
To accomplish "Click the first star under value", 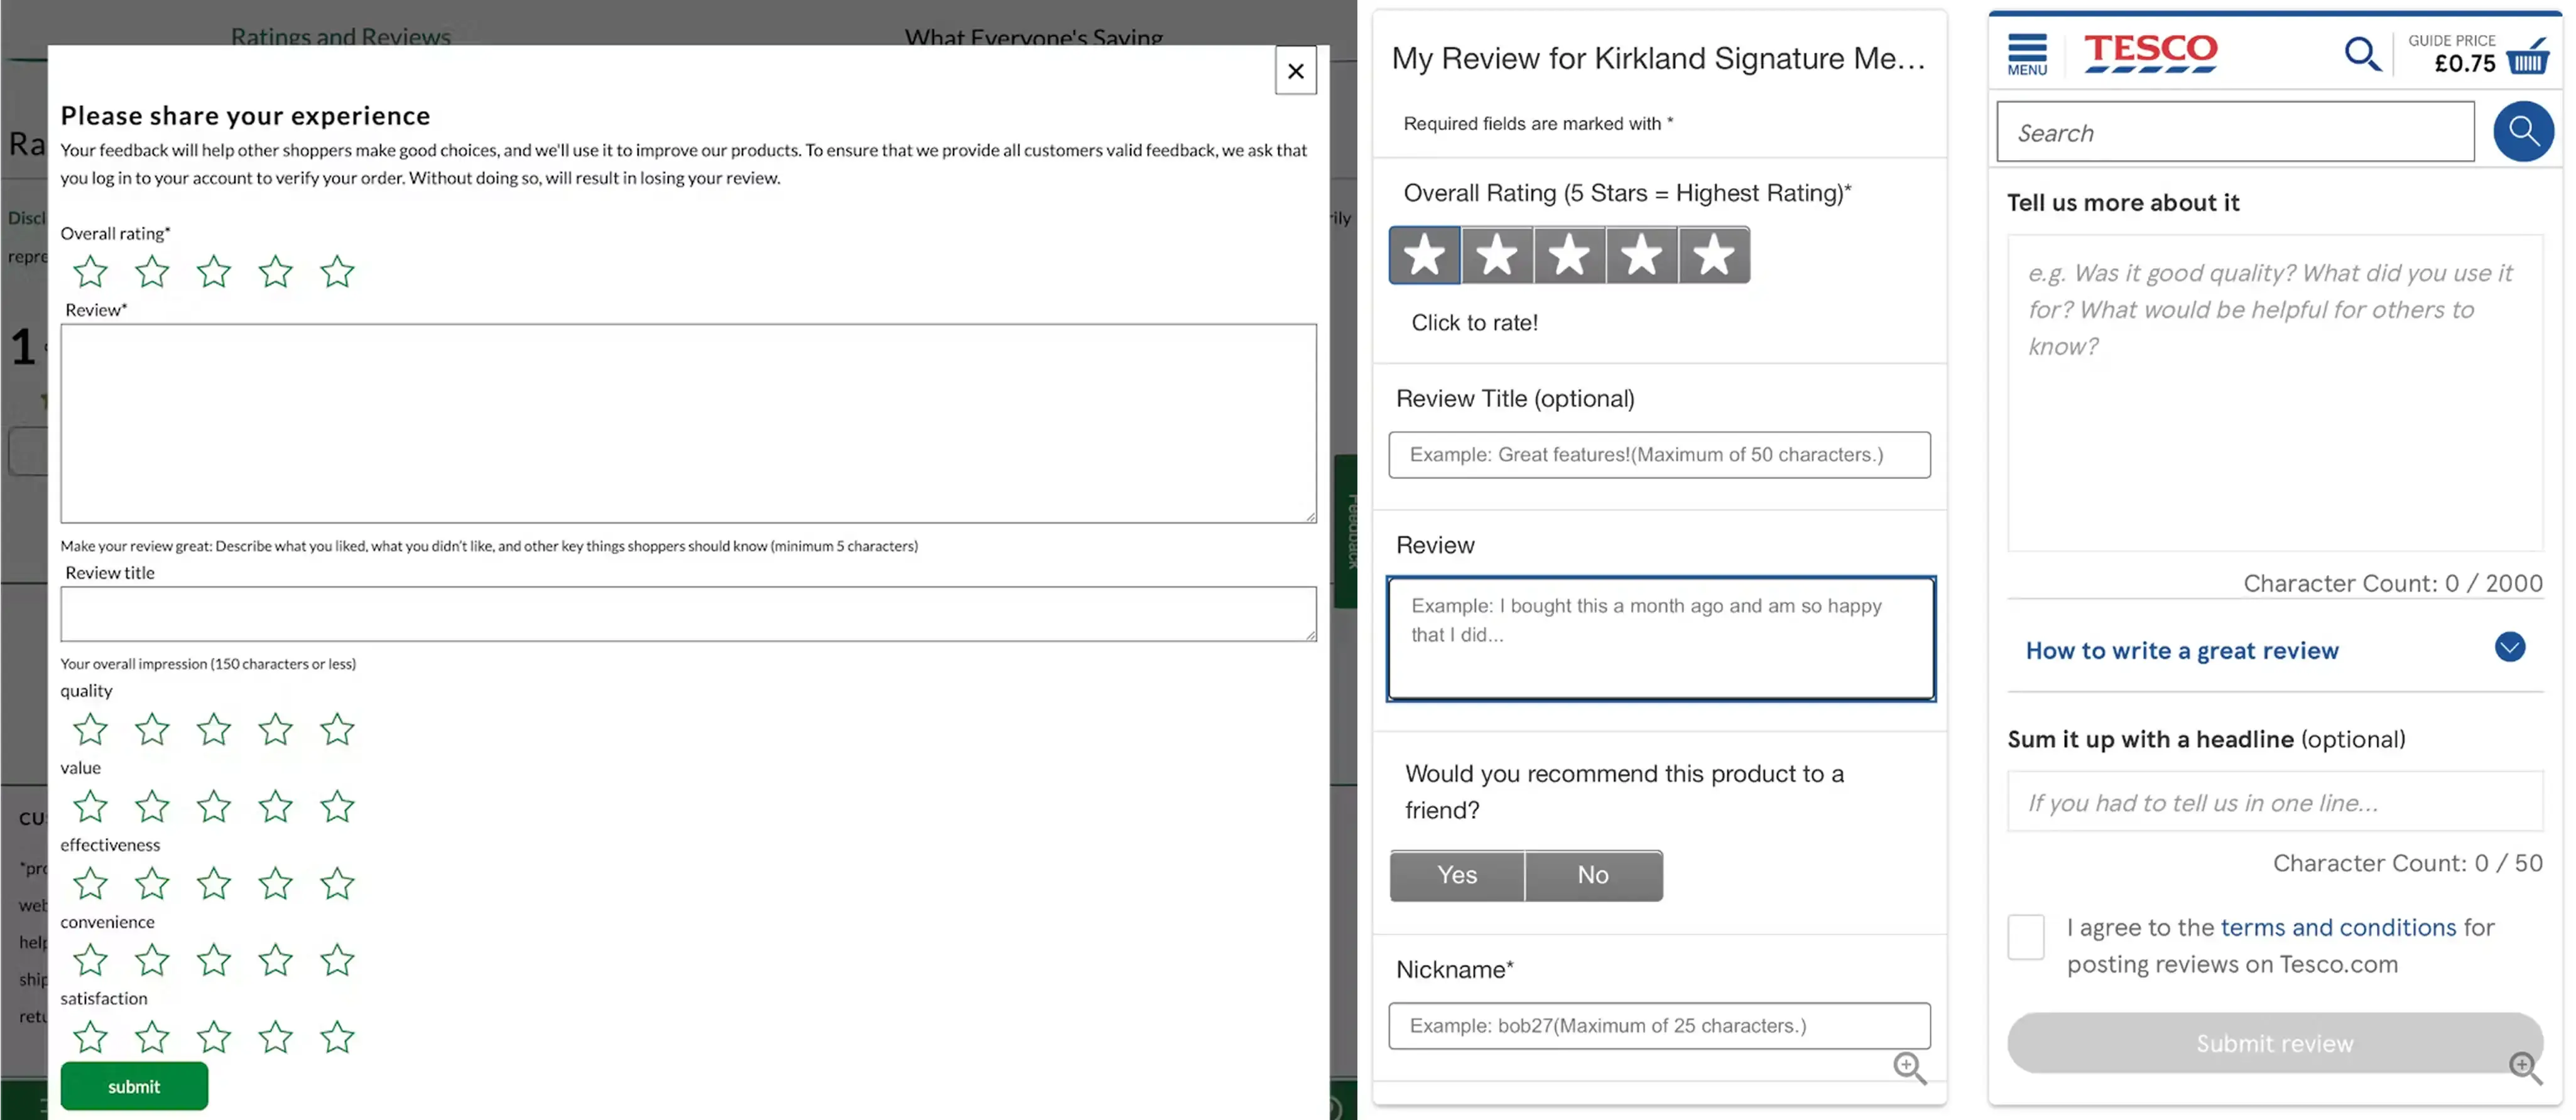I will [x=91, y=806].
